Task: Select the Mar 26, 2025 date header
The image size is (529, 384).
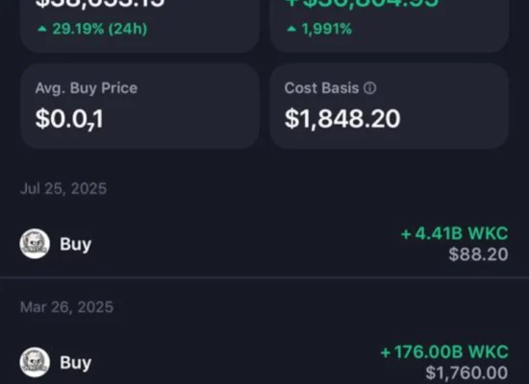Action: point(66,307)
